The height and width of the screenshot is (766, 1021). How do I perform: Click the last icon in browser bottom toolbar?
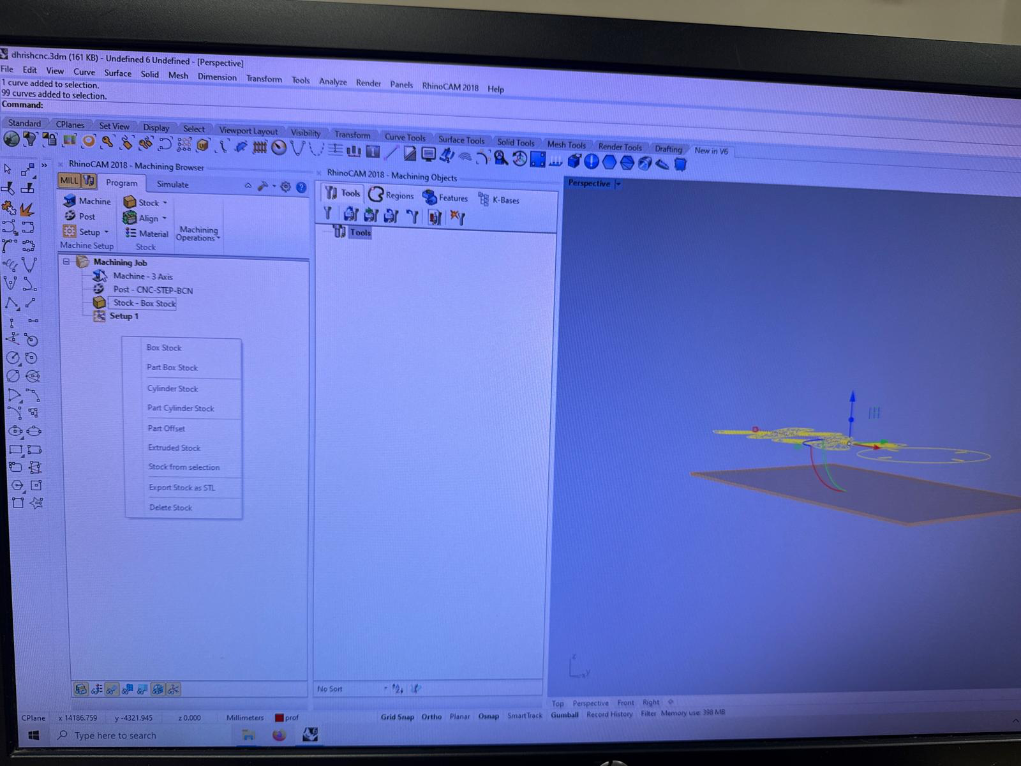click(x=173, y=689)
